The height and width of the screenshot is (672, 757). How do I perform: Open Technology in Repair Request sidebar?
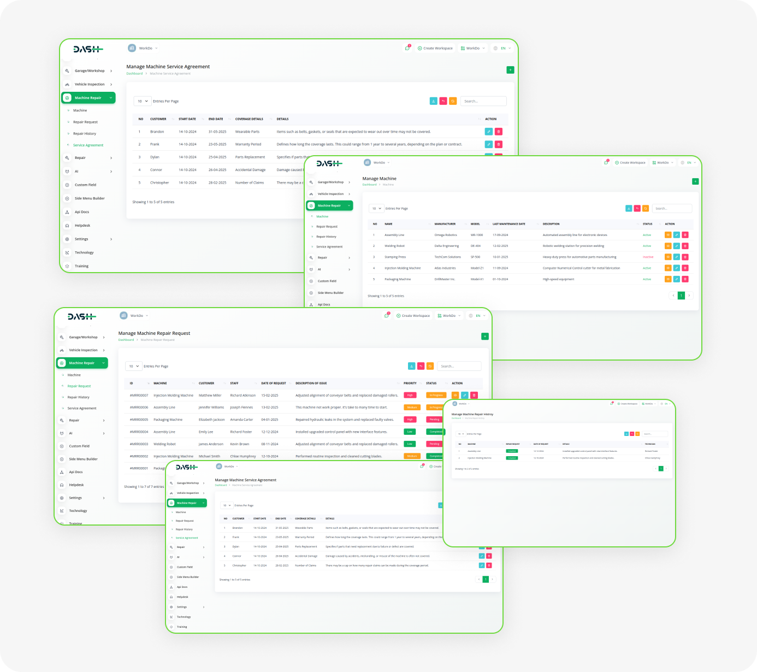(78, 511)
